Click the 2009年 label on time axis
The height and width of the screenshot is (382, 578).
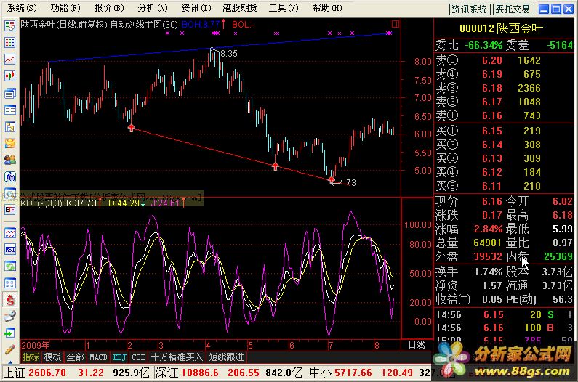pos(36,345)
